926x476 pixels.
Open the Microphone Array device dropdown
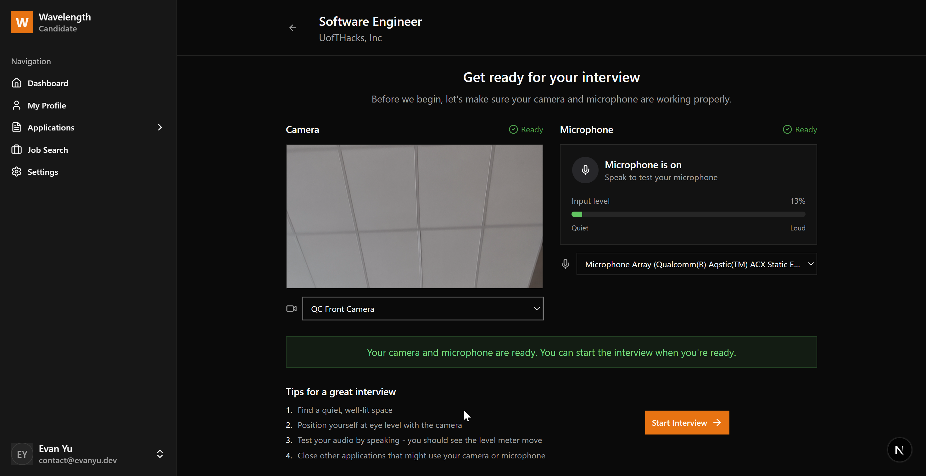click(x=696, y=264)
